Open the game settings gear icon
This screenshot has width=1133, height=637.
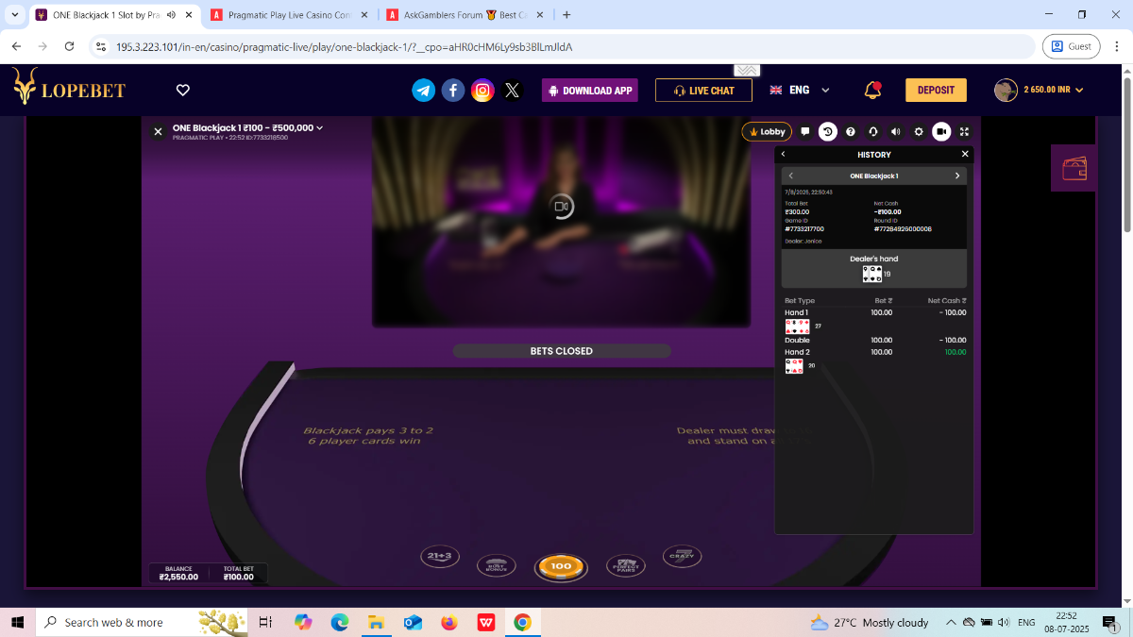(x=919, y=132)
